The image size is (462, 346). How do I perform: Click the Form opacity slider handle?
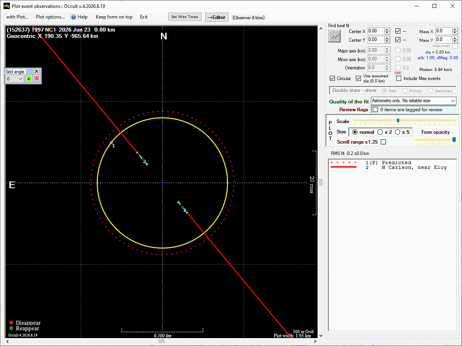(x=454, y=140)
